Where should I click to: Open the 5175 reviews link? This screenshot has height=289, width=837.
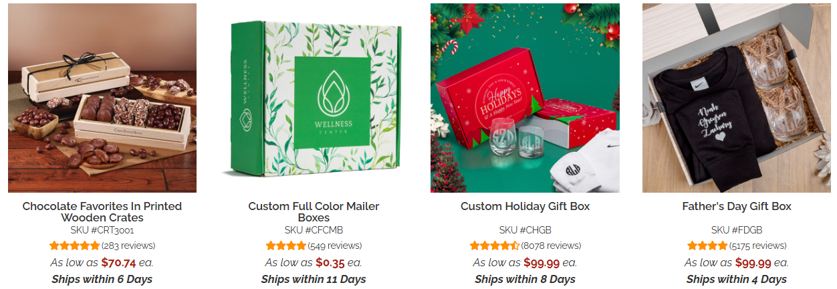click(758, 246)
